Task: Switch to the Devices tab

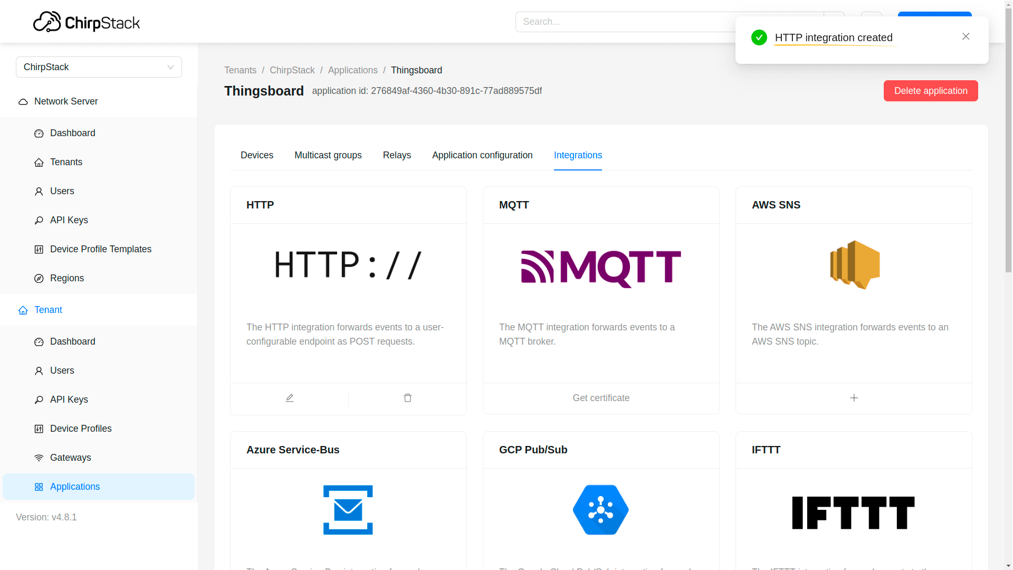Action: (x=257, y=155)
